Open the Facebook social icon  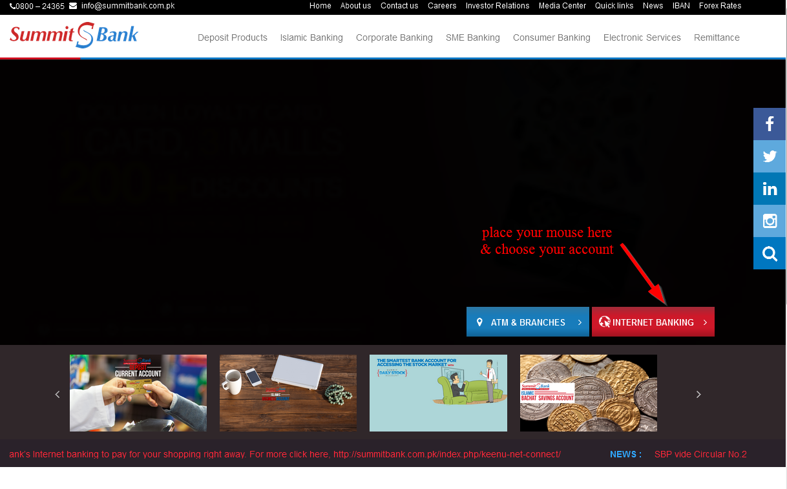coord(770,124)
